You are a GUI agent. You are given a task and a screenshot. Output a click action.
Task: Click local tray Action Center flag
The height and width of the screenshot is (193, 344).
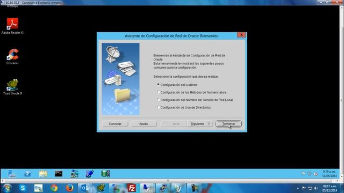pos(304,188)
